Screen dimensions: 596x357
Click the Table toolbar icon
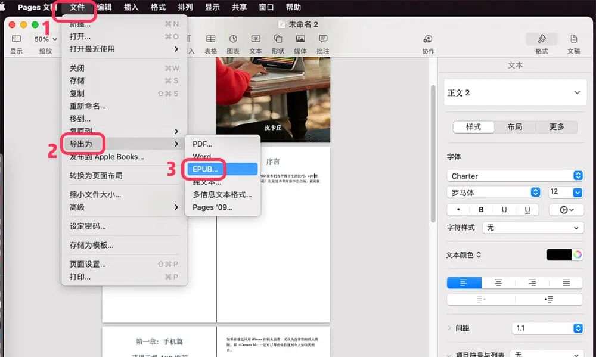coord(210,39)
